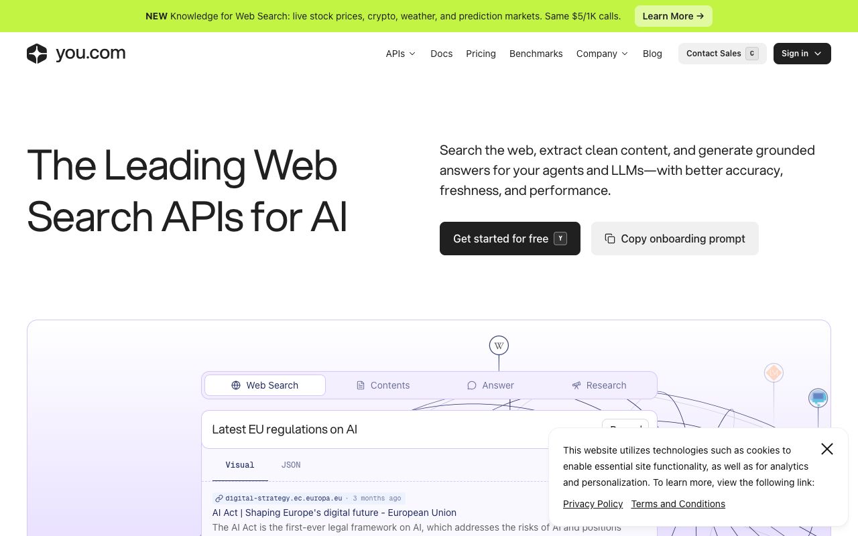Click the digital-strategy.ec.europa.eu source label

pos(284,498)
